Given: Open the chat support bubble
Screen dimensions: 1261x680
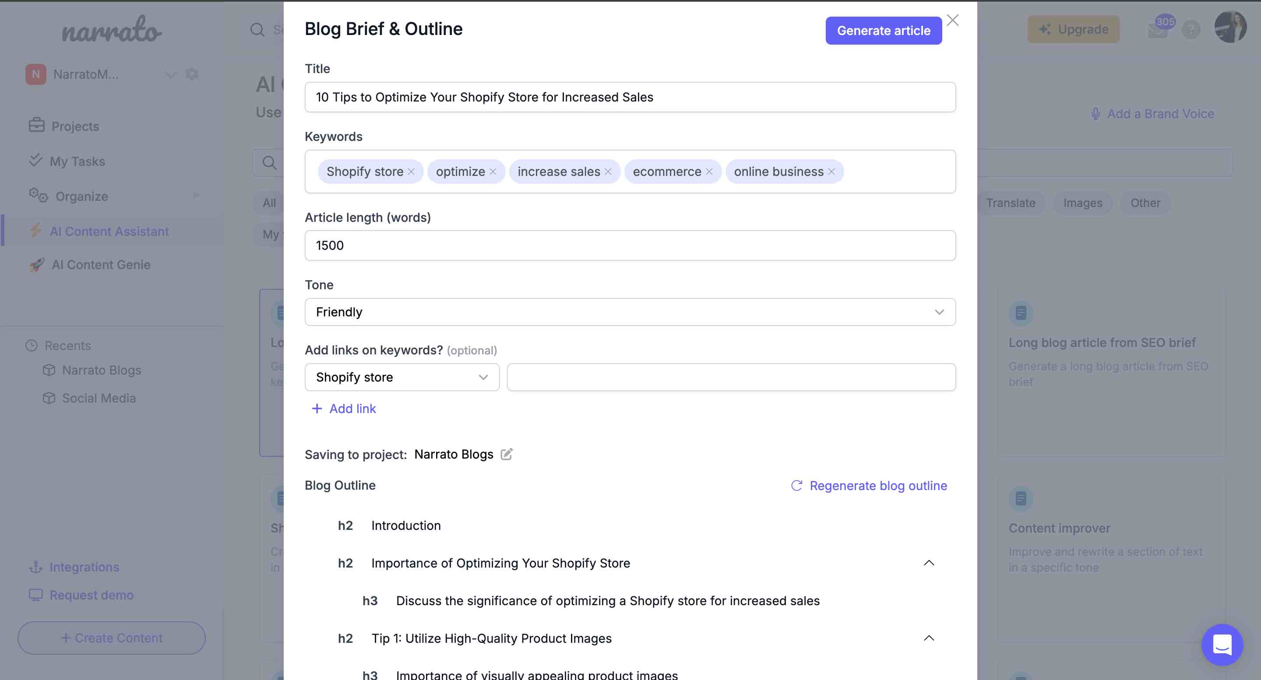Looking at the screenshot, I should (x=1222, y=645).
